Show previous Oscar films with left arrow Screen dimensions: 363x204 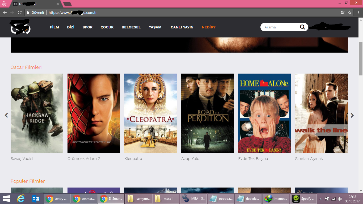pyautogui.click(x=6, y=115)
